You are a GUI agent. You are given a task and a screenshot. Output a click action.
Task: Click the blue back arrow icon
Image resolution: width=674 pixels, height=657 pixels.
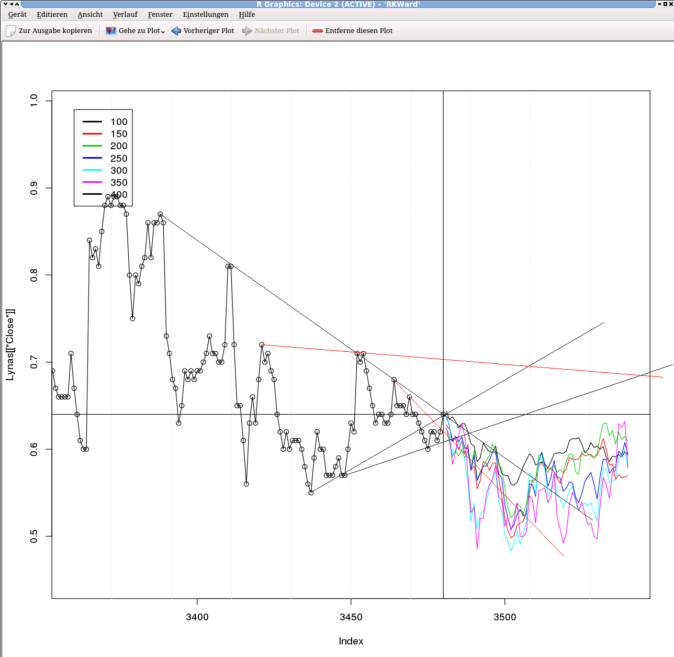[x=176, y=31]
